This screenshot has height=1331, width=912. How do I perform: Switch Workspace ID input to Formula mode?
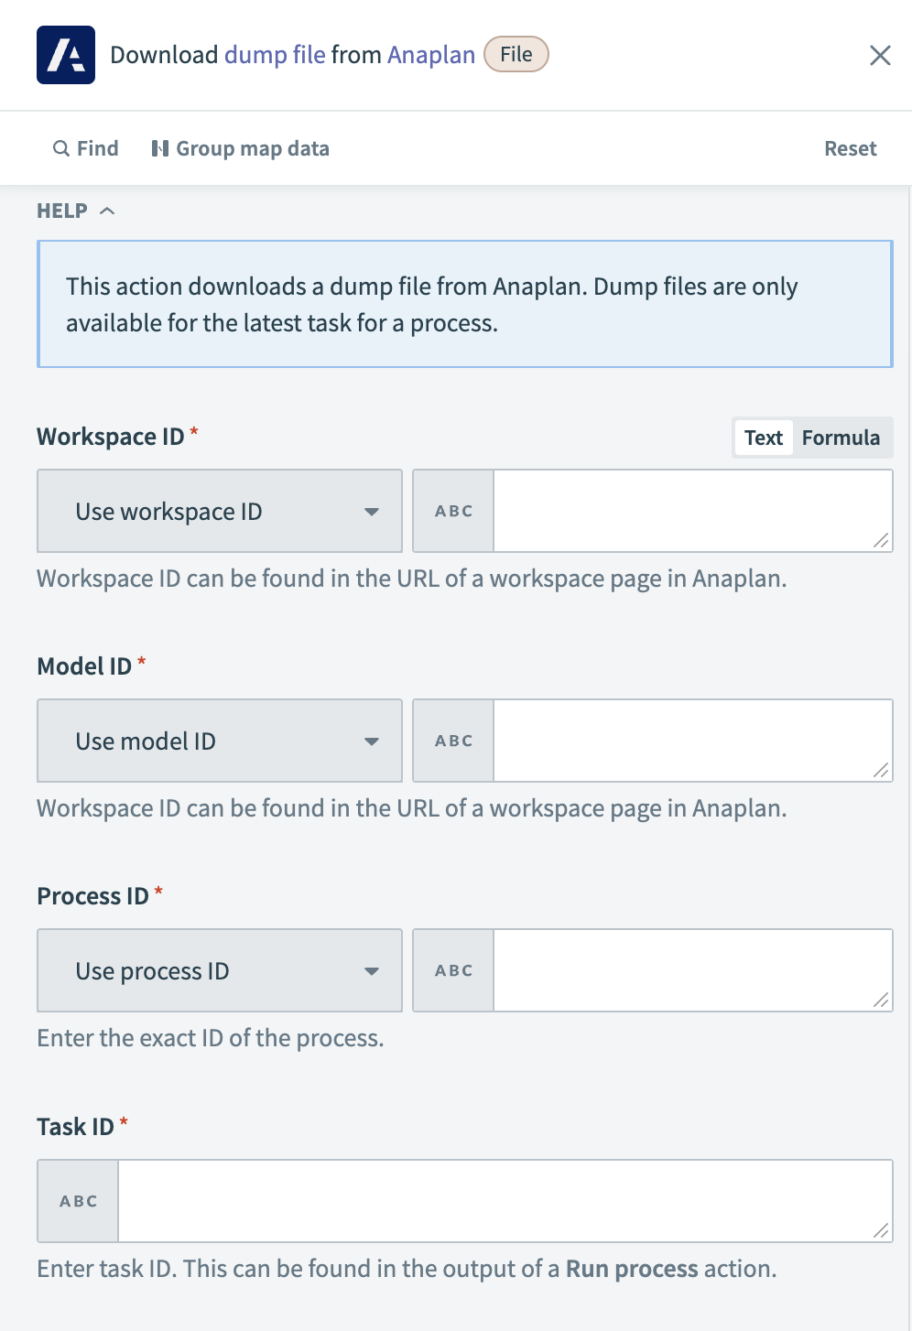coord(841,438)
